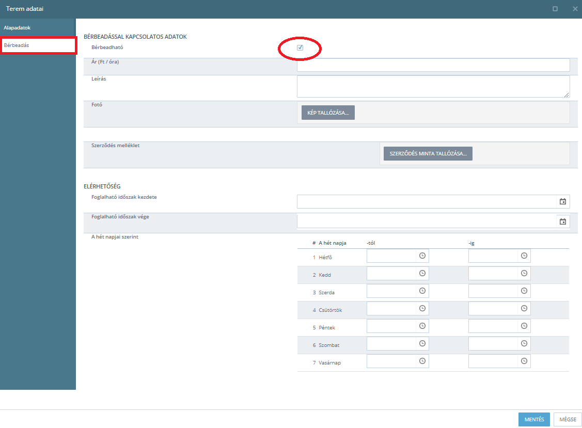
Task: Open clock picker for Kedd -ig time
Action: coord(524,273)
